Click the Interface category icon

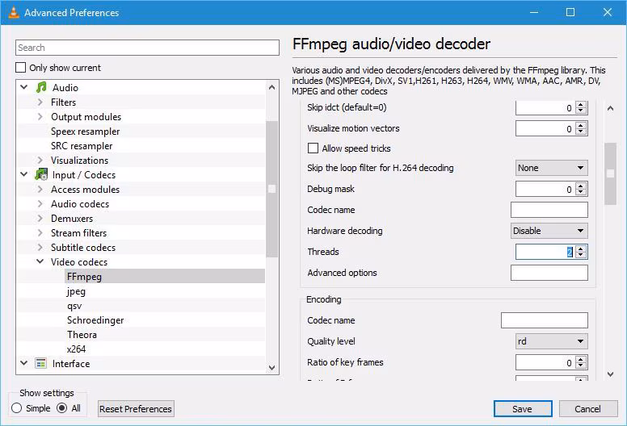pyautogui.click(x=40, y=363)
